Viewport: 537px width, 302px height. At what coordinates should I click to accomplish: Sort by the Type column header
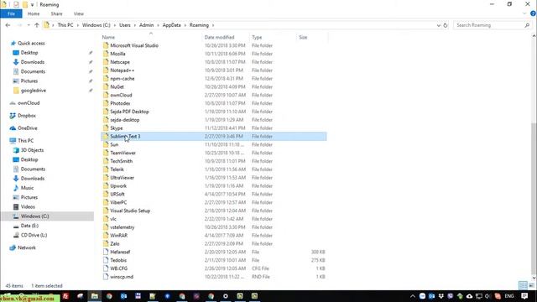tap(257, 37)
